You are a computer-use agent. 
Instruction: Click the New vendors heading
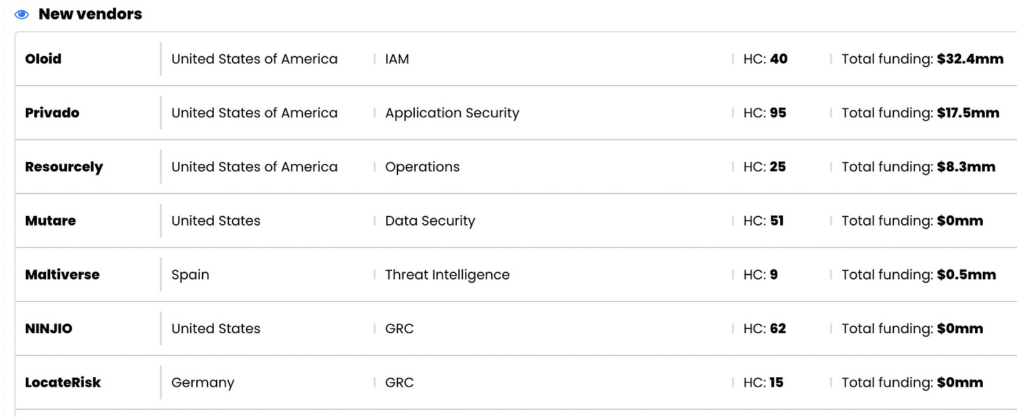pos(90,14)
